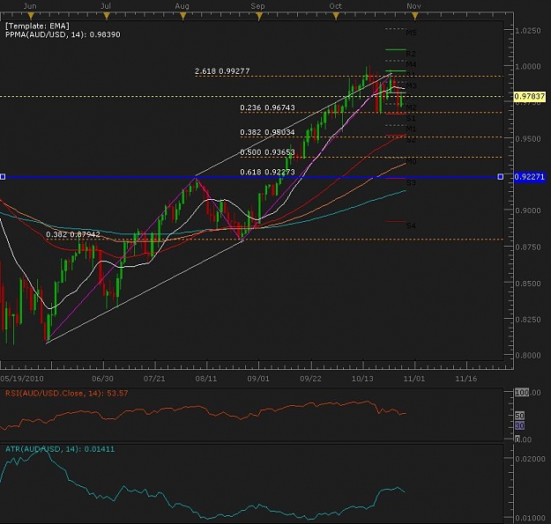Click the 07/21 date axis label
This screenshot has height=524, width=551.
click(154, 379)
